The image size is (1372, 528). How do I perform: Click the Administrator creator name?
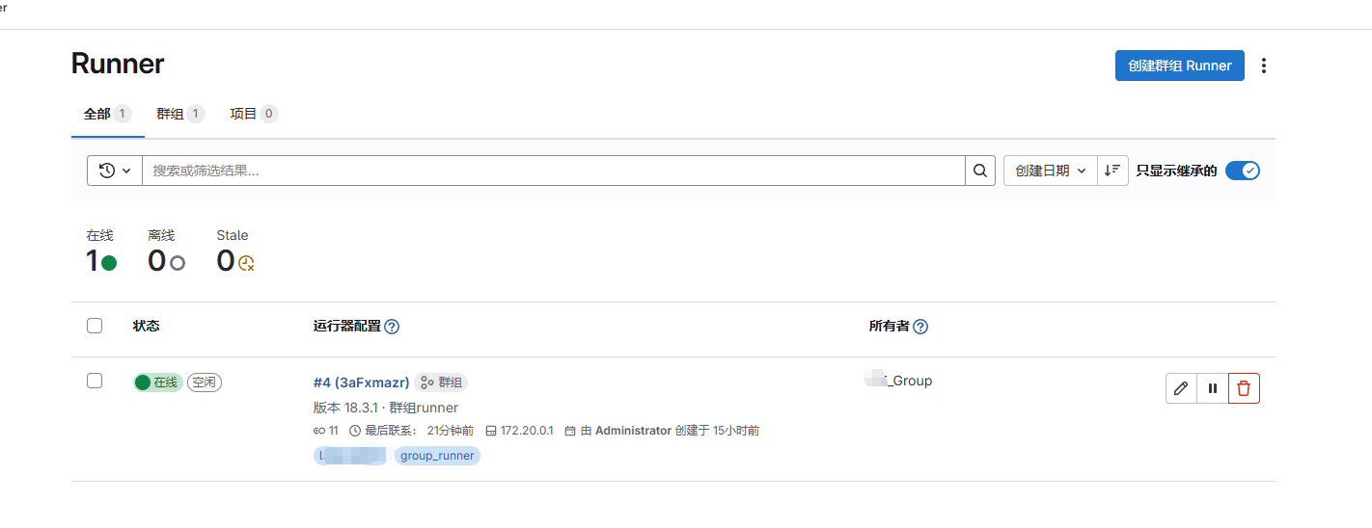point(633,431)
